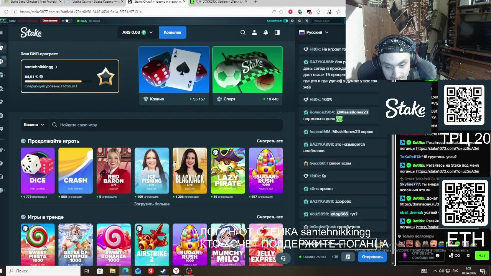Select the Спорт category card

click(x=247, y=76)
